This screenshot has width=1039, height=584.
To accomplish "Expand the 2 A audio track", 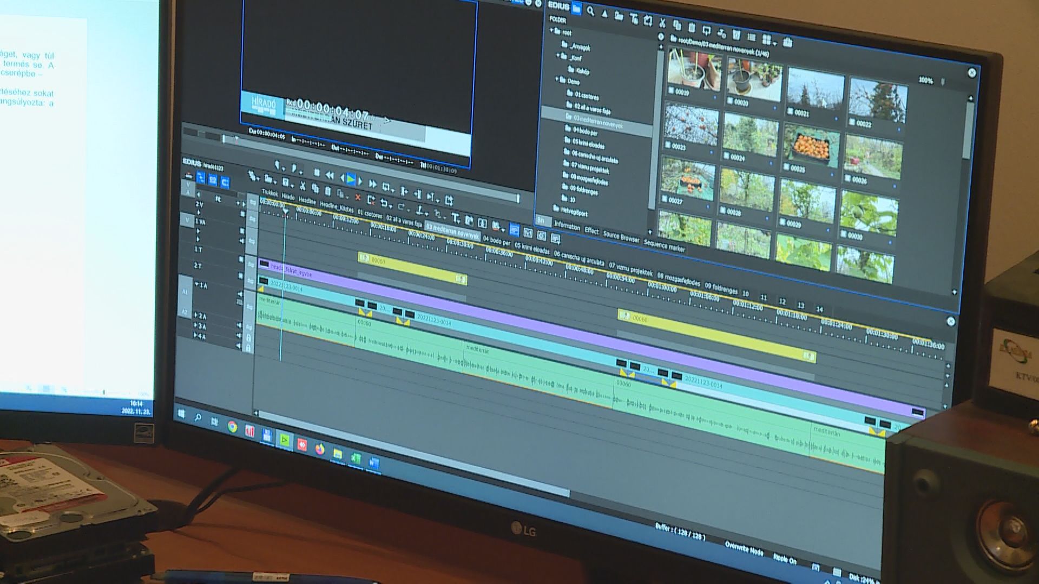I will tap(195, 315).
